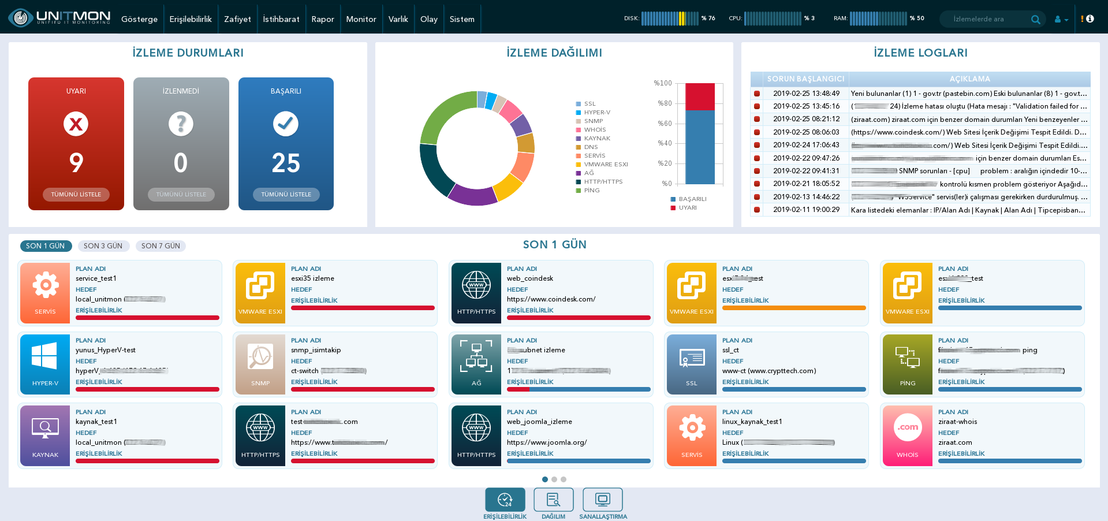
Task: List all UYARI warning monitors
Action: (76, 195)
